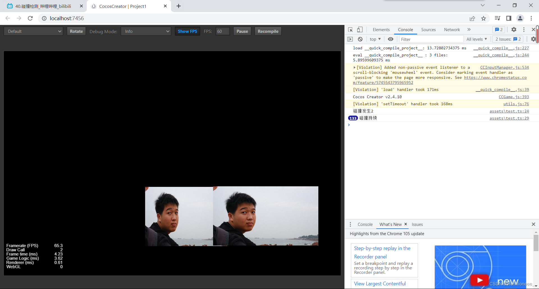The image size is (539, 289).
Task: Open the All levels log dropdown
Action: [x=477, y=39]
